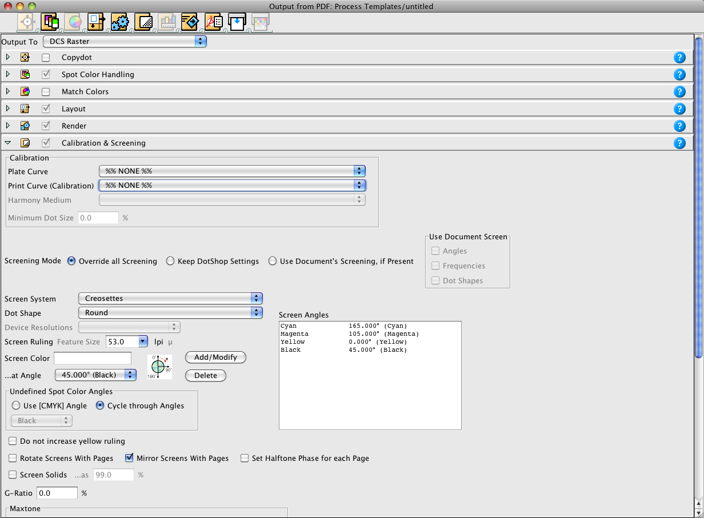Expand the Copydot section triangle
Screen dimensions: 704x518
[8, 57]
